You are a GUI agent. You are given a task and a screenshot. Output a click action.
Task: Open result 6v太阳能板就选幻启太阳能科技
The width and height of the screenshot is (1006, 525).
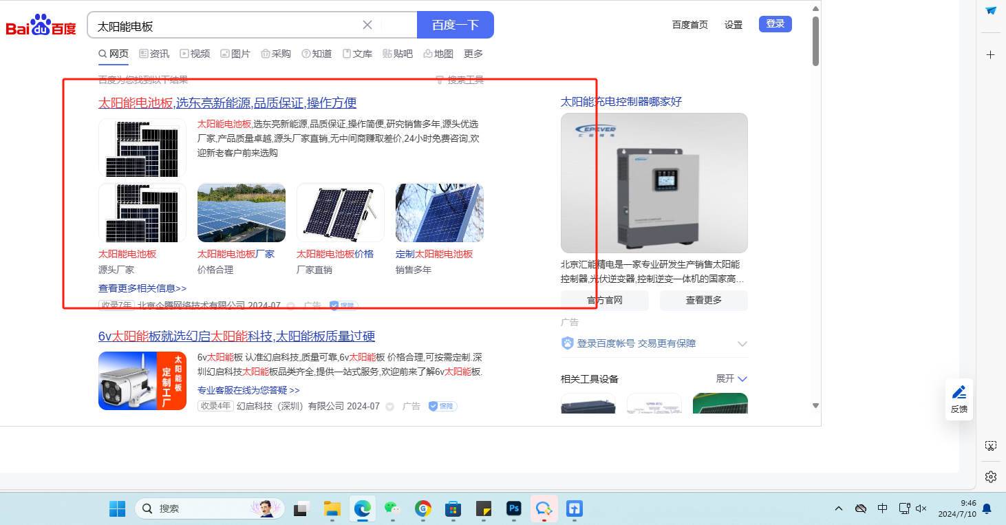pos(237,336)
